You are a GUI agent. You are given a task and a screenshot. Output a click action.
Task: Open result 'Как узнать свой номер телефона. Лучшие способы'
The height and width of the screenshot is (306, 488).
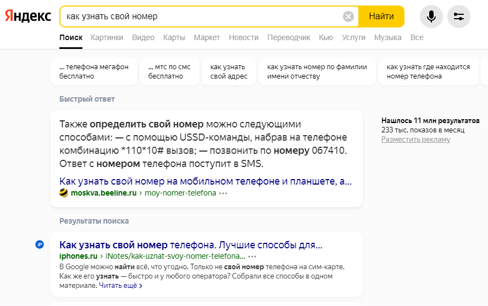[191, 245]
